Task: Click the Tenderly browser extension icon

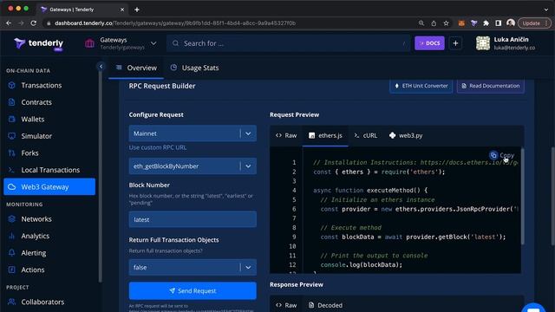Action: [474, 23]
